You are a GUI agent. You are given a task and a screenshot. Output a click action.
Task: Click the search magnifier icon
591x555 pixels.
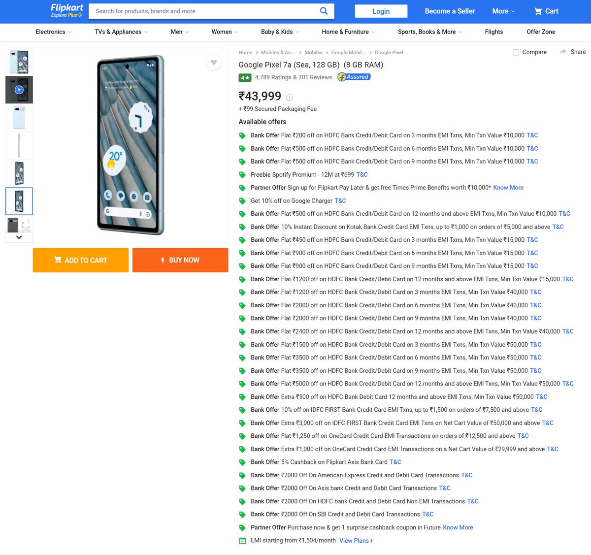pos(324,11)
